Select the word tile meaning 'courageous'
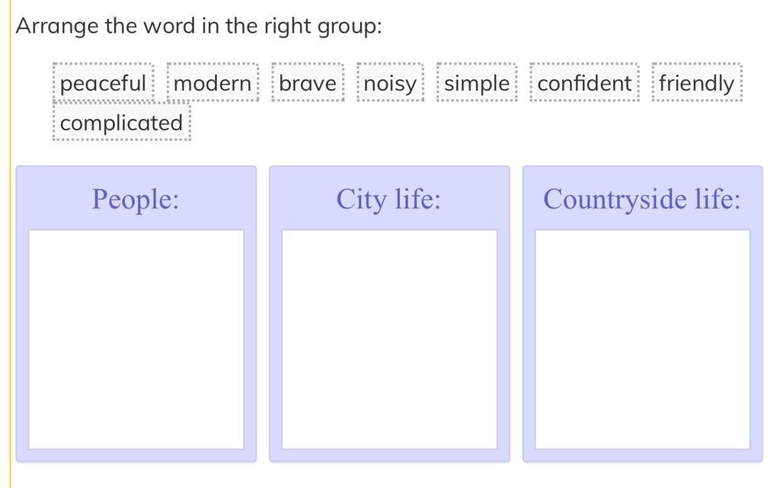The image size is (780, 488). point(307,83)
